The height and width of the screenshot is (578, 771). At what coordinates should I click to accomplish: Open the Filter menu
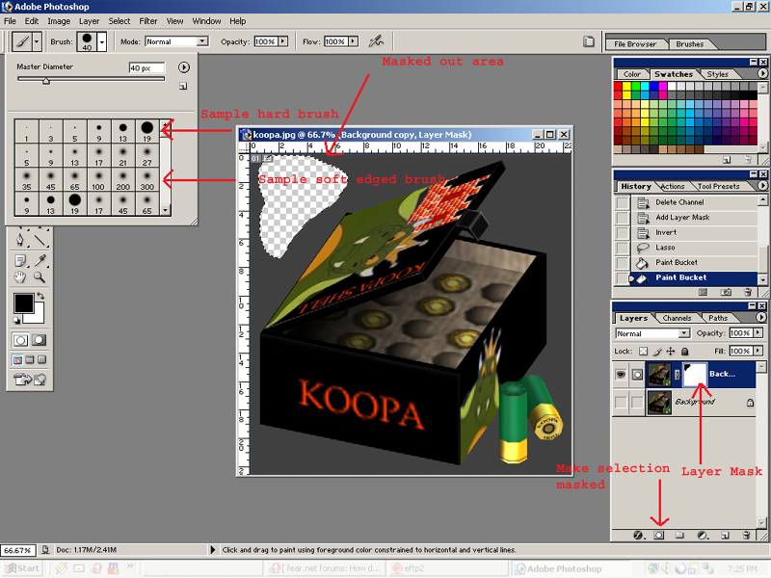[x=148, y=20]
